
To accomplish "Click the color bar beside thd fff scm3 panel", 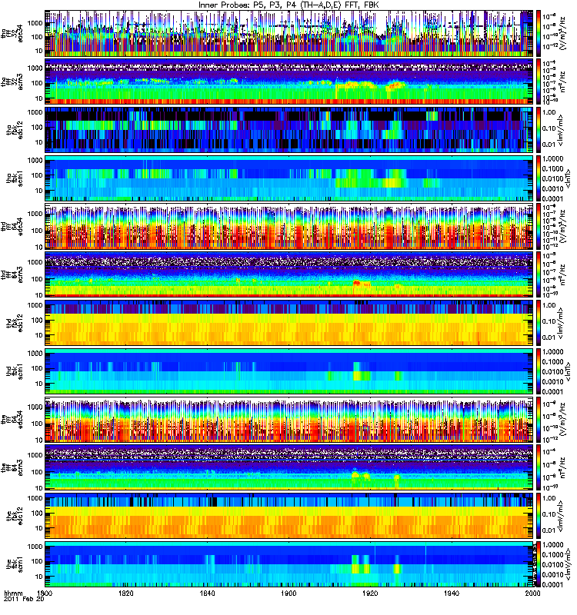I will (x=539, y=274).
